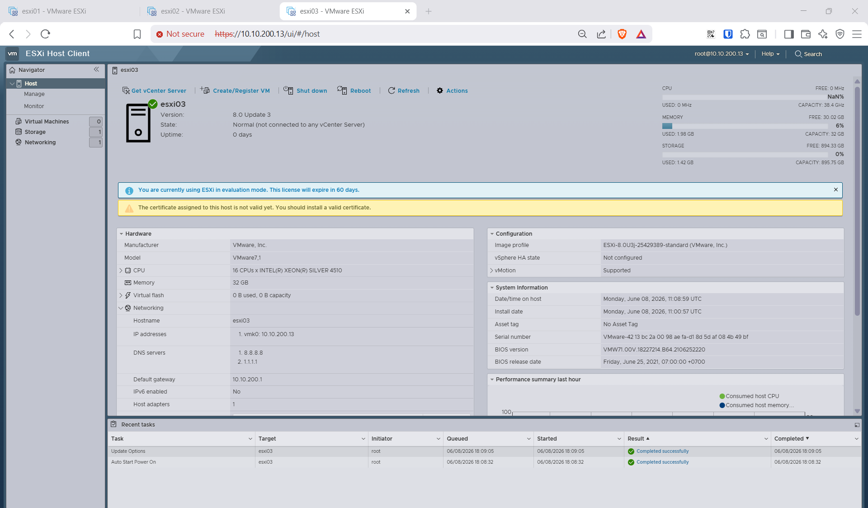Open the Actions gear menu
Viewport: 868px width, 508px height.
click(452, 90)
